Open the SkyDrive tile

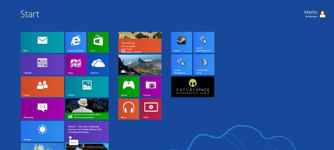(98, 64)
